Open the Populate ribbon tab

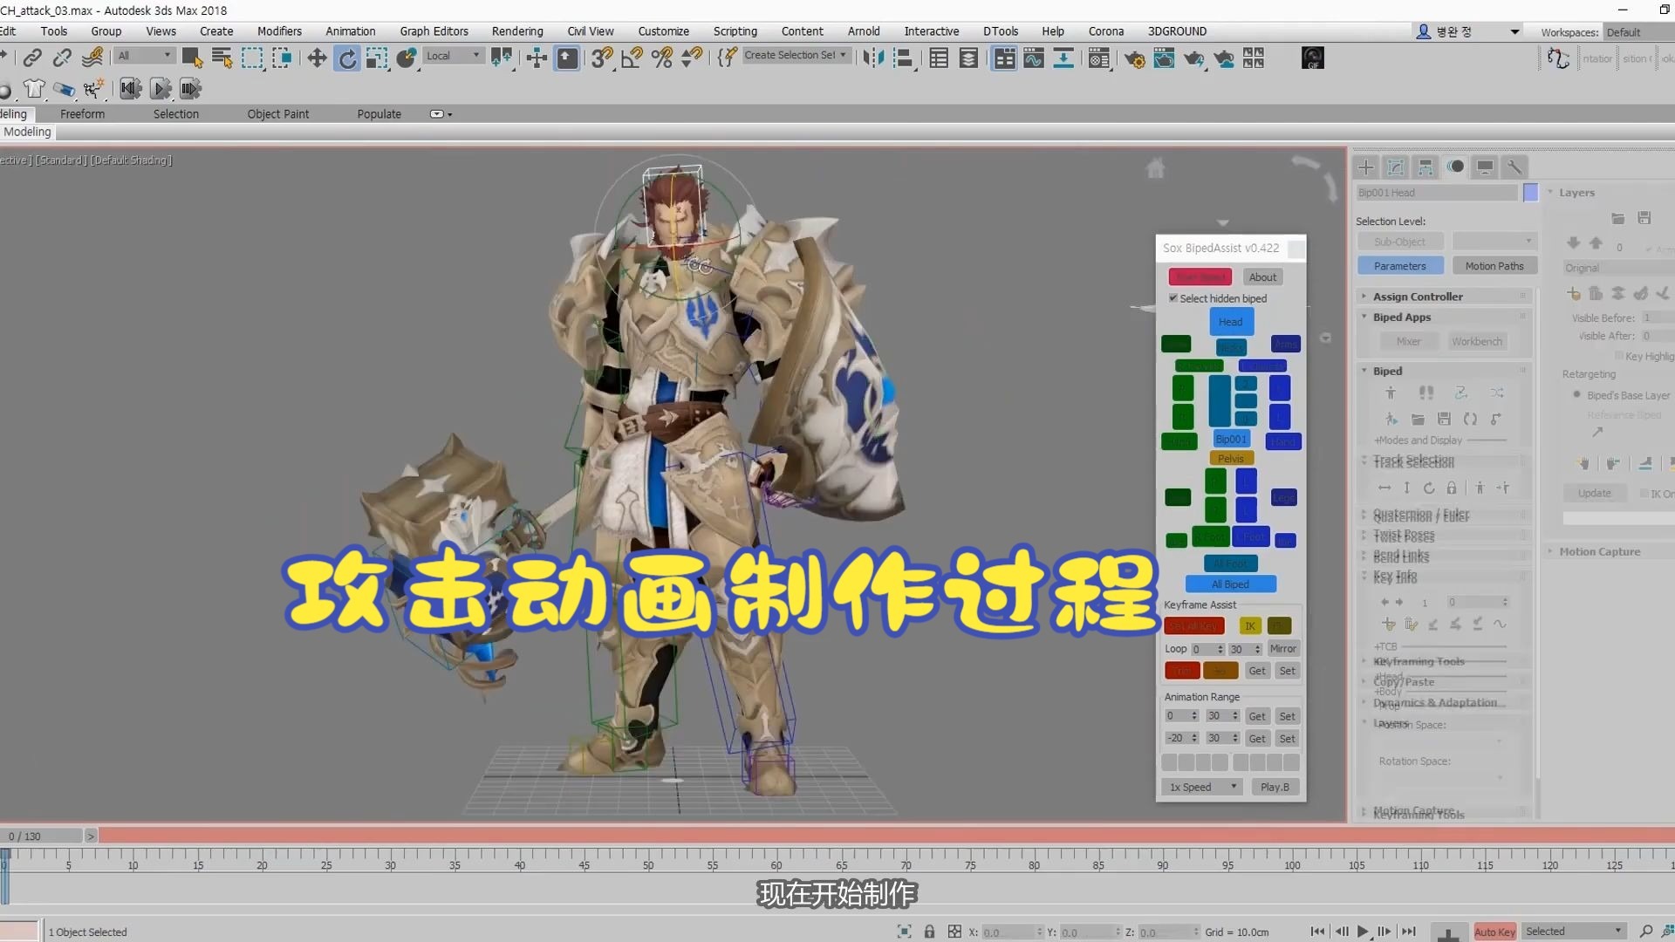379,114
